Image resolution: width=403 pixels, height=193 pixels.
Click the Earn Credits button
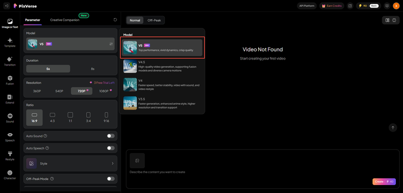(332, 6)
